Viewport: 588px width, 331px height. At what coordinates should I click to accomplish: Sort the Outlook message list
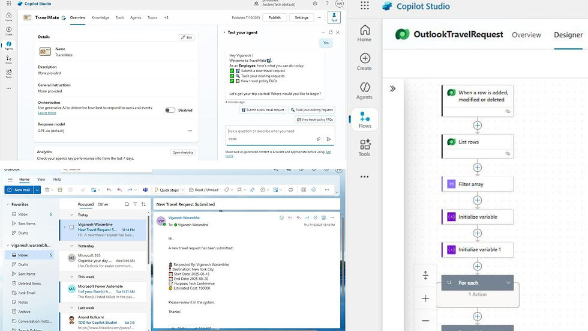coord(143,204)
